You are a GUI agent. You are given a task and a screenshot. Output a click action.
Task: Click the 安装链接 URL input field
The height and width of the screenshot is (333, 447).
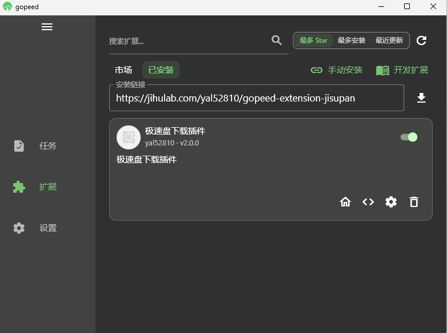coord(257,98)
